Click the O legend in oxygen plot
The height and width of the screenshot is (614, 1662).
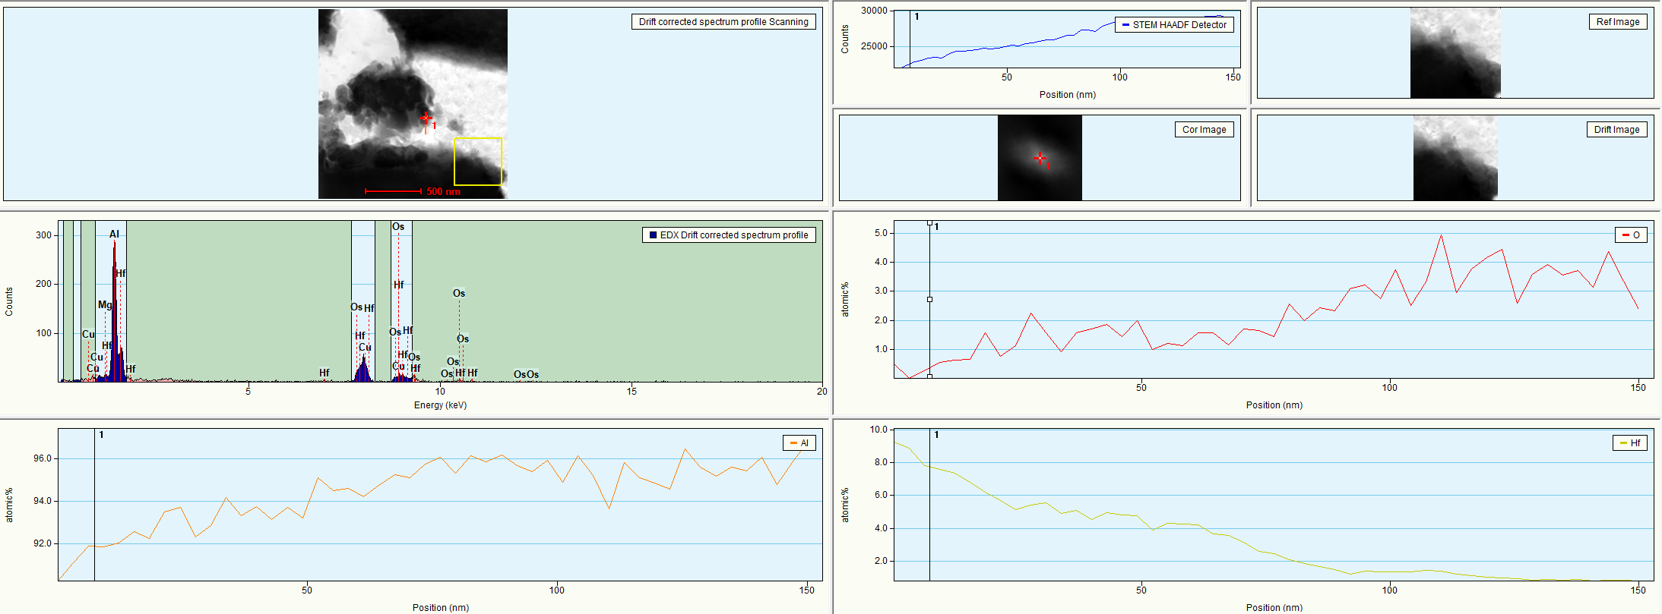click(x=1630, y=235)
